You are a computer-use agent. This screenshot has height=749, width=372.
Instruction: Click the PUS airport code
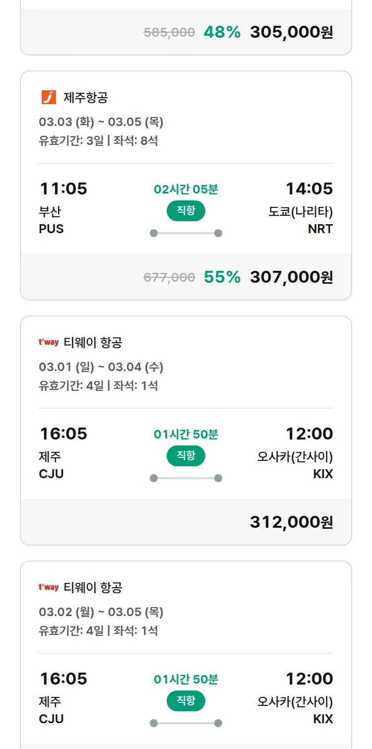tap(51, 229)
